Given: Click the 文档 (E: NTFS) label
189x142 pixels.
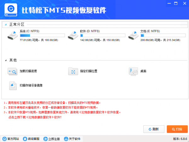Looking at the screenshot, I should (x=150, y=31).
